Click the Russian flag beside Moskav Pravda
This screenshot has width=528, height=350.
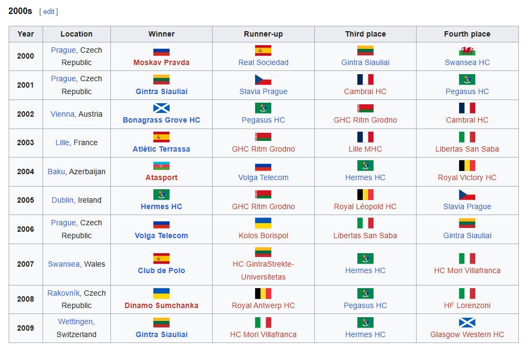coord(161,51)
